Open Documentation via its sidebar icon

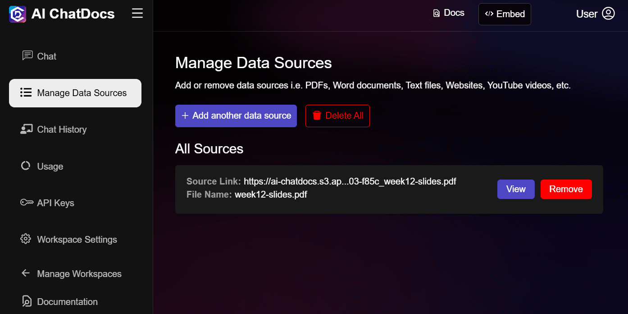tap(26, 301)
